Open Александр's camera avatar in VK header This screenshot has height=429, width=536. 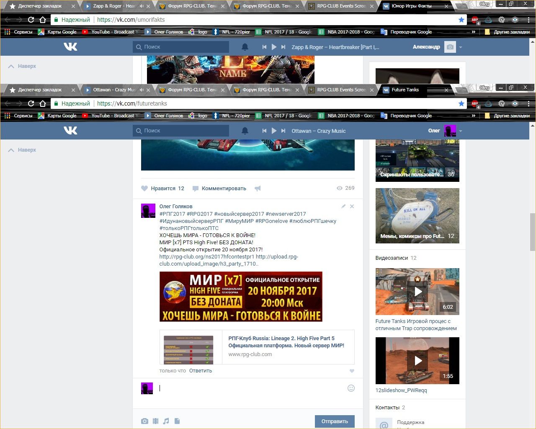[450, 47]
